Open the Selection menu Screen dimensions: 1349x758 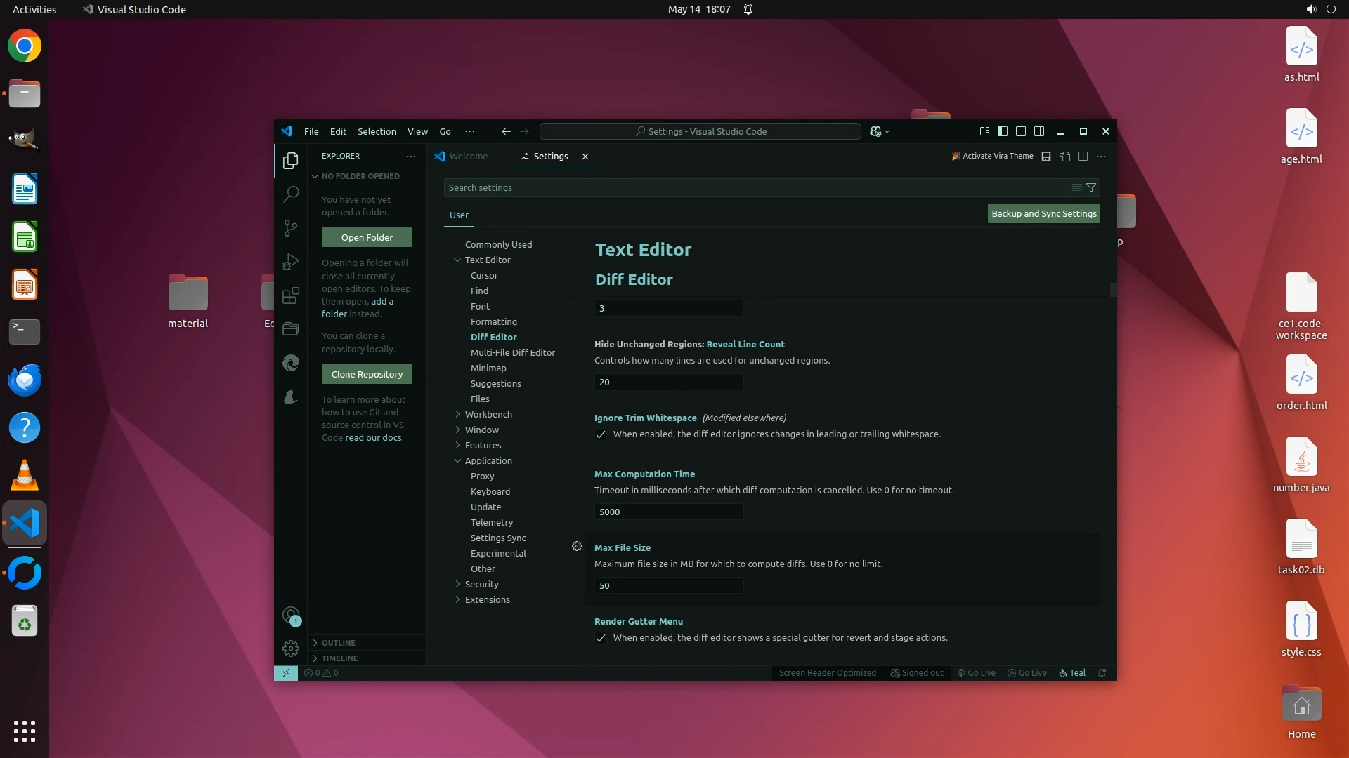pos(377,131)
